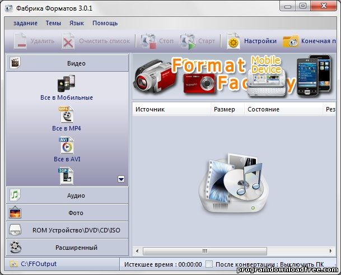Screen dimensions: 341x275
Task: Click the output folder icon in status bar
Action: tap(13, 264)
